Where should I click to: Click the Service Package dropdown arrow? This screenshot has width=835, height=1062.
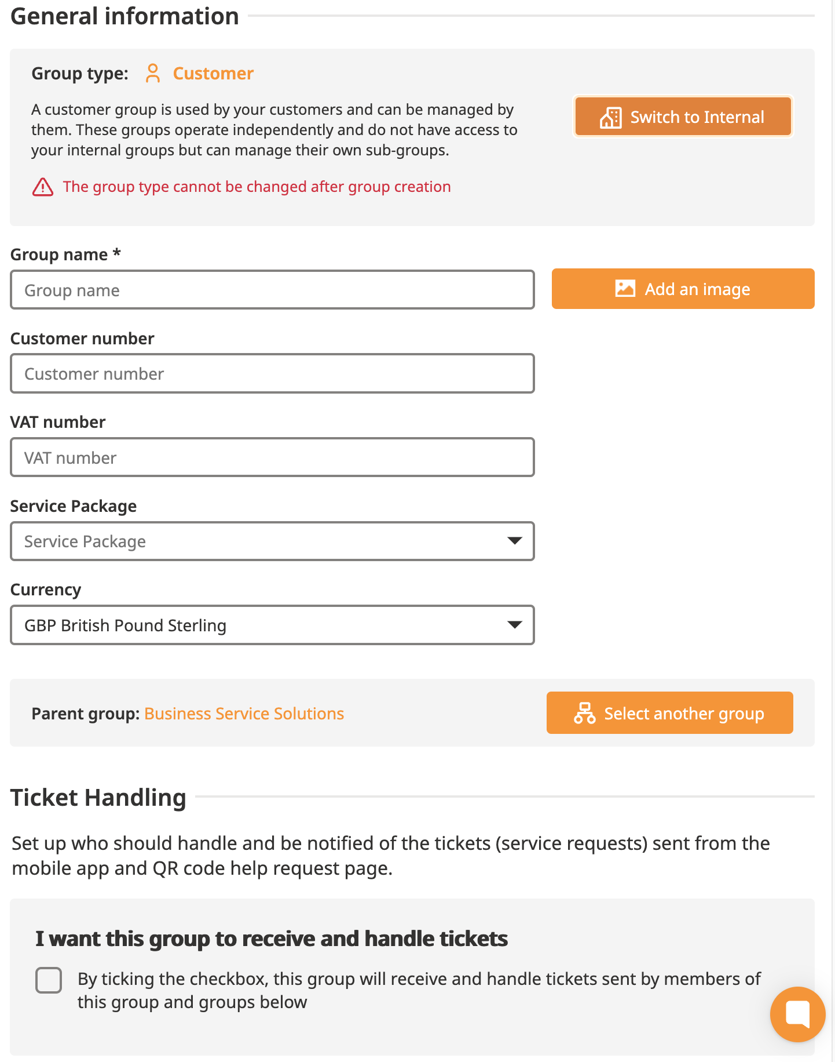(514, 541)
